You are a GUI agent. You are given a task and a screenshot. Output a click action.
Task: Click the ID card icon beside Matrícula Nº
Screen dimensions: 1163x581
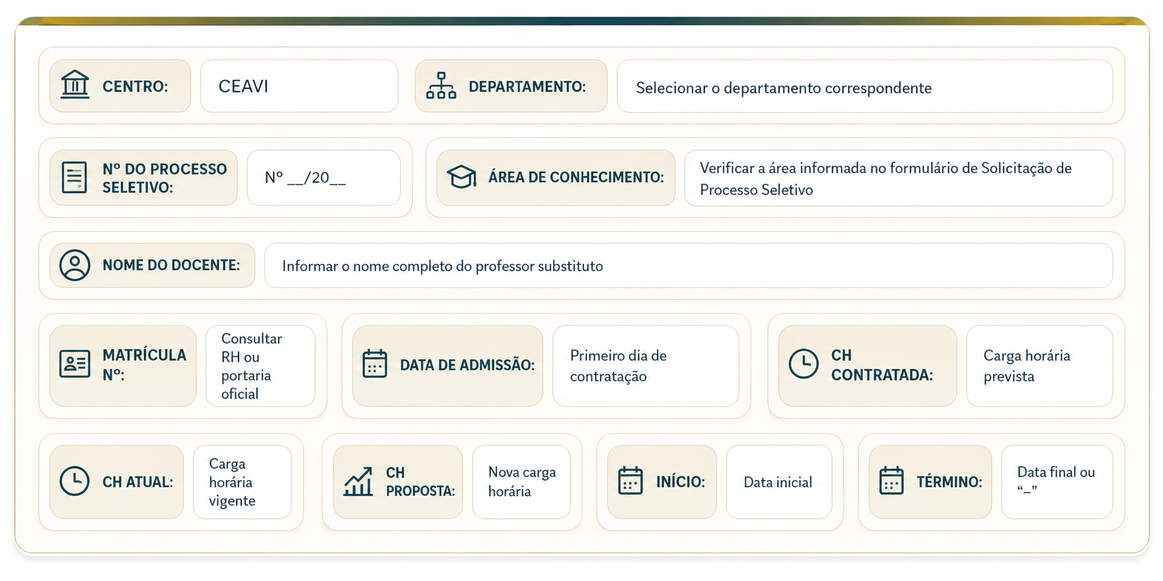click(75, 364)
